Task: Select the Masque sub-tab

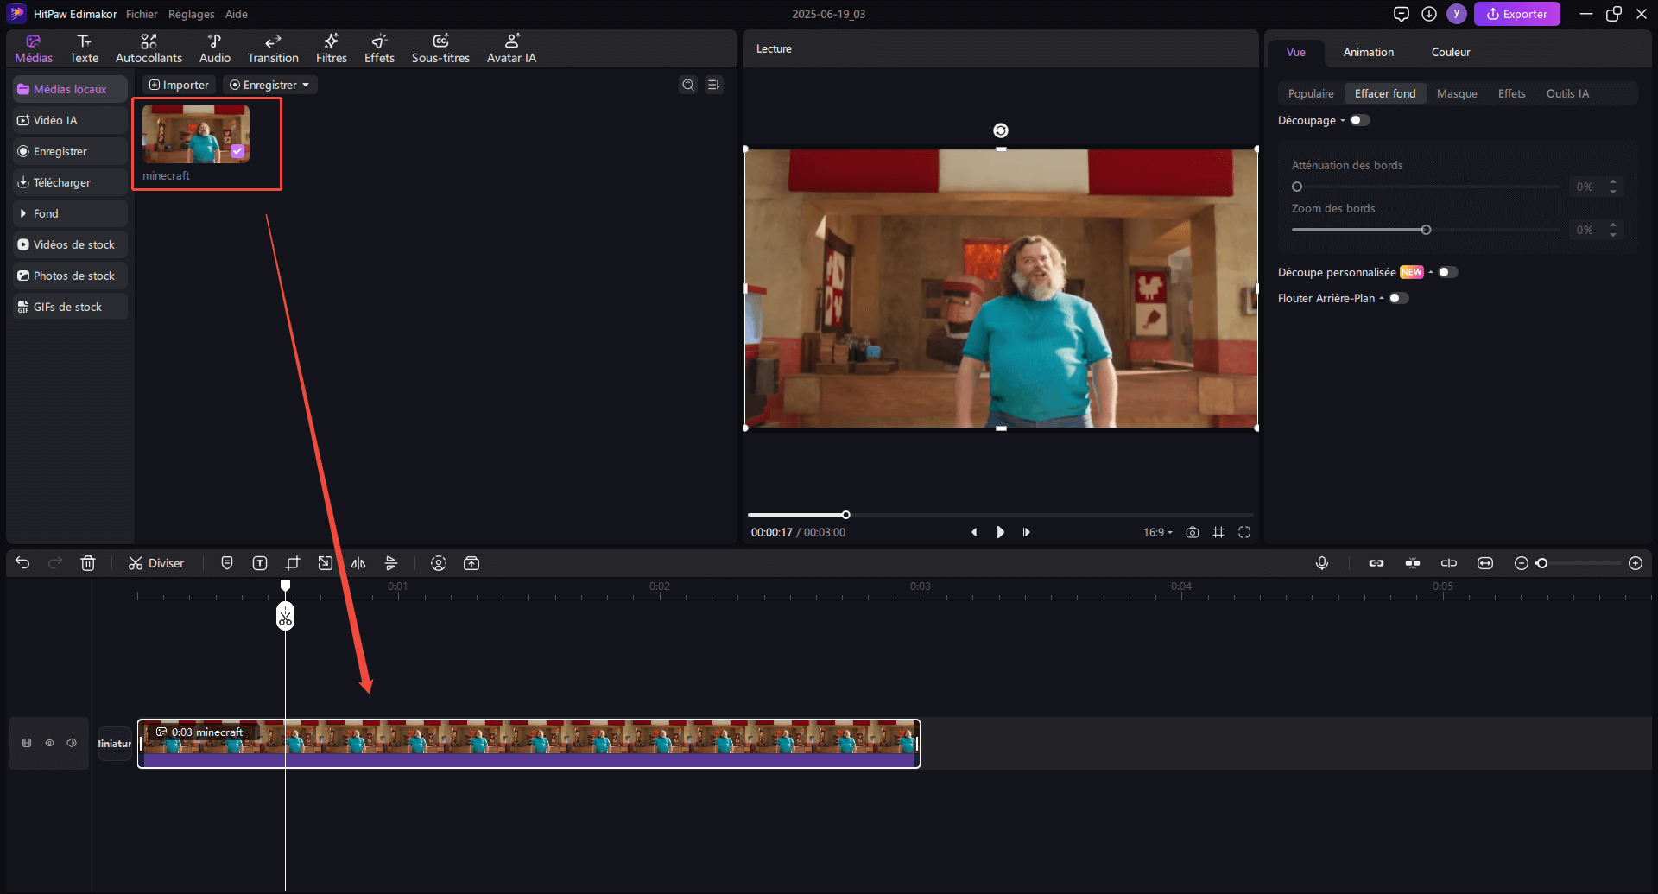Action: pyautogui.click(x=1457, y=93)
